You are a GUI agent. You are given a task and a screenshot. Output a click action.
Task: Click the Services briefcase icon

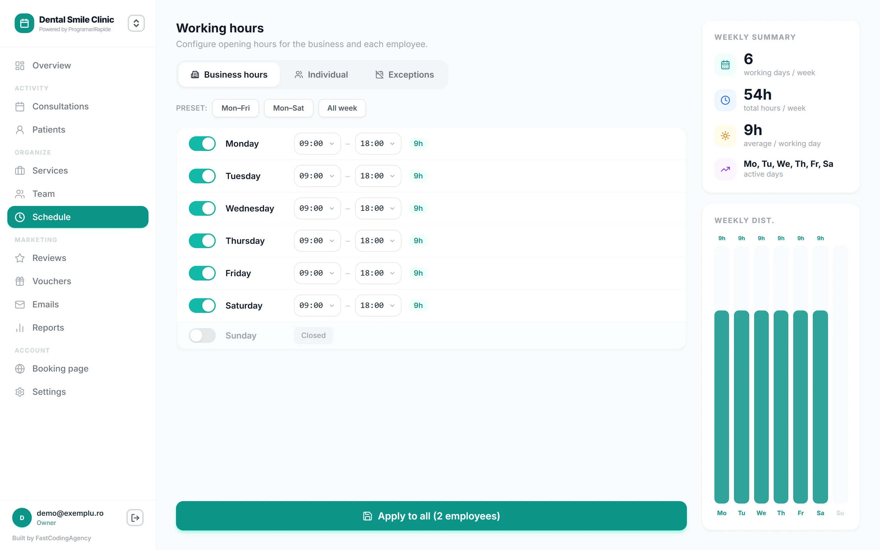click(x=20, y=170)
